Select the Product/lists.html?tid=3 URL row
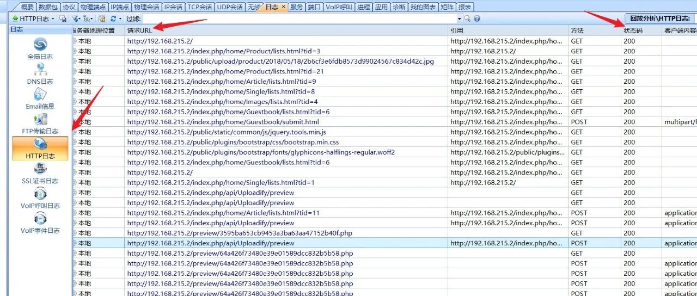 (224, 51)
